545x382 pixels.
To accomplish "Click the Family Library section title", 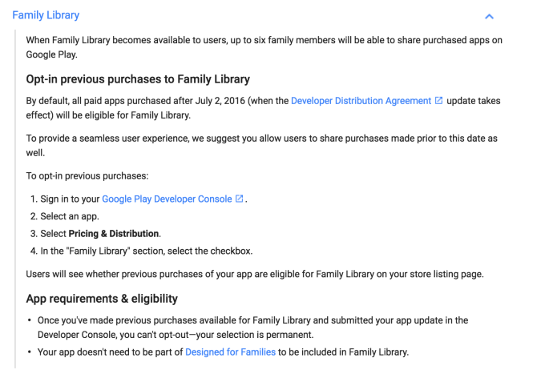I will [x=46, y=15].
